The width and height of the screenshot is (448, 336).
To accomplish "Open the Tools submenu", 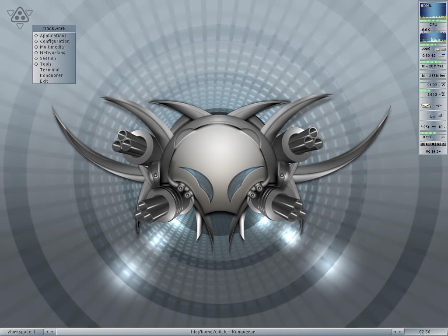I will 45,64.
